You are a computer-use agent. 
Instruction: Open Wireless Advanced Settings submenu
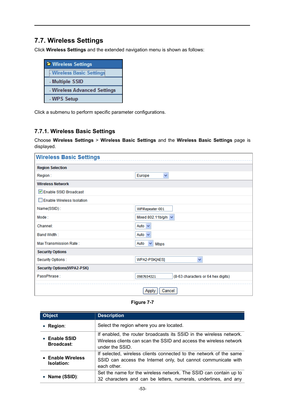(84, 90)
